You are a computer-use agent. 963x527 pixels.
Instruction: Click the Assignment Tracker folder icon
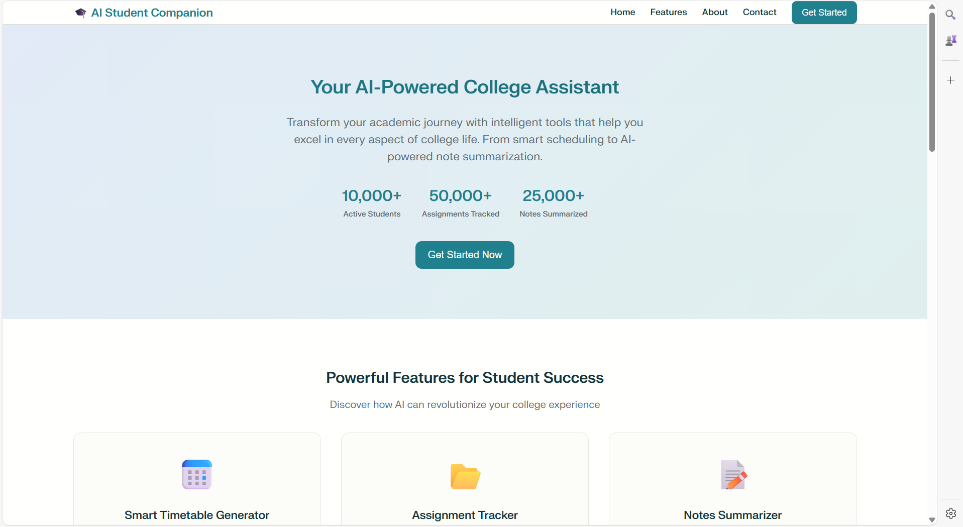pyautogui.click(x=465, y=476)
